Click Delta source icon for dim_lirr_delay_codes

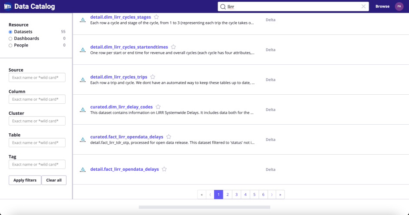coord(83,110)
